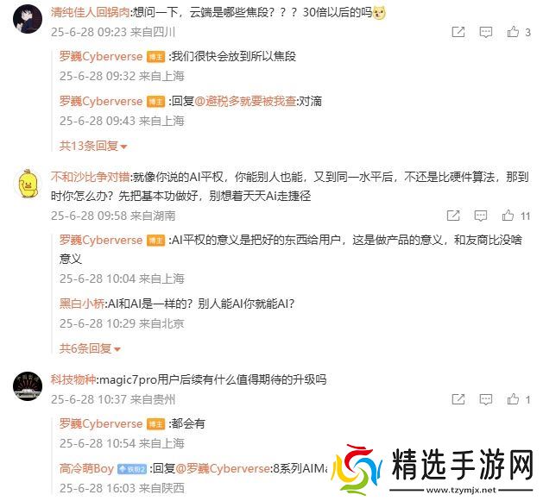Like the comment about 云端焦段

click(x=513, y=32)
